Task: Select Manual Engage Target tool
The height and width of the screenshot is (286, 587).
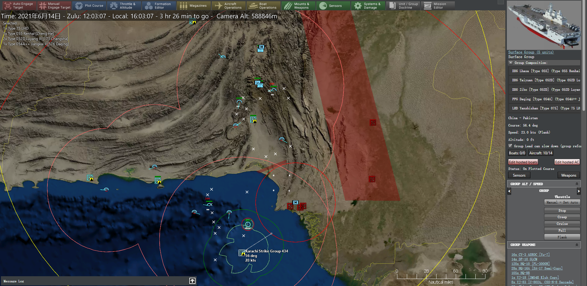Action: coord(54,5)
